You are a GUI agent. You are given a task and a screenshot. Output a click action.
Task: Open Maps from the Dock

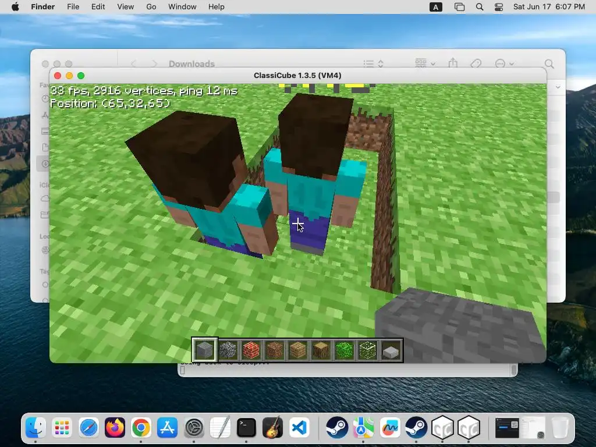[x=363, y=428]
